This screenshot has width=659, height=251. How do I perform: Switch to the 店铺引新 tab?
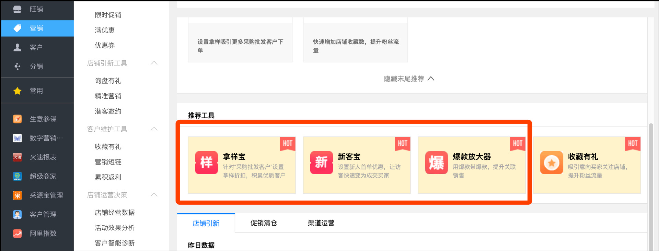pos(206,223)
